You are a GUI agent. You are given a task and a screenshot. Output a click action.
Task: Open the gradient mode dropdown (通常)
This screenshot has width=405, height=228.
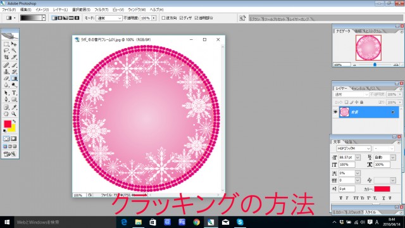coord(109,18)
